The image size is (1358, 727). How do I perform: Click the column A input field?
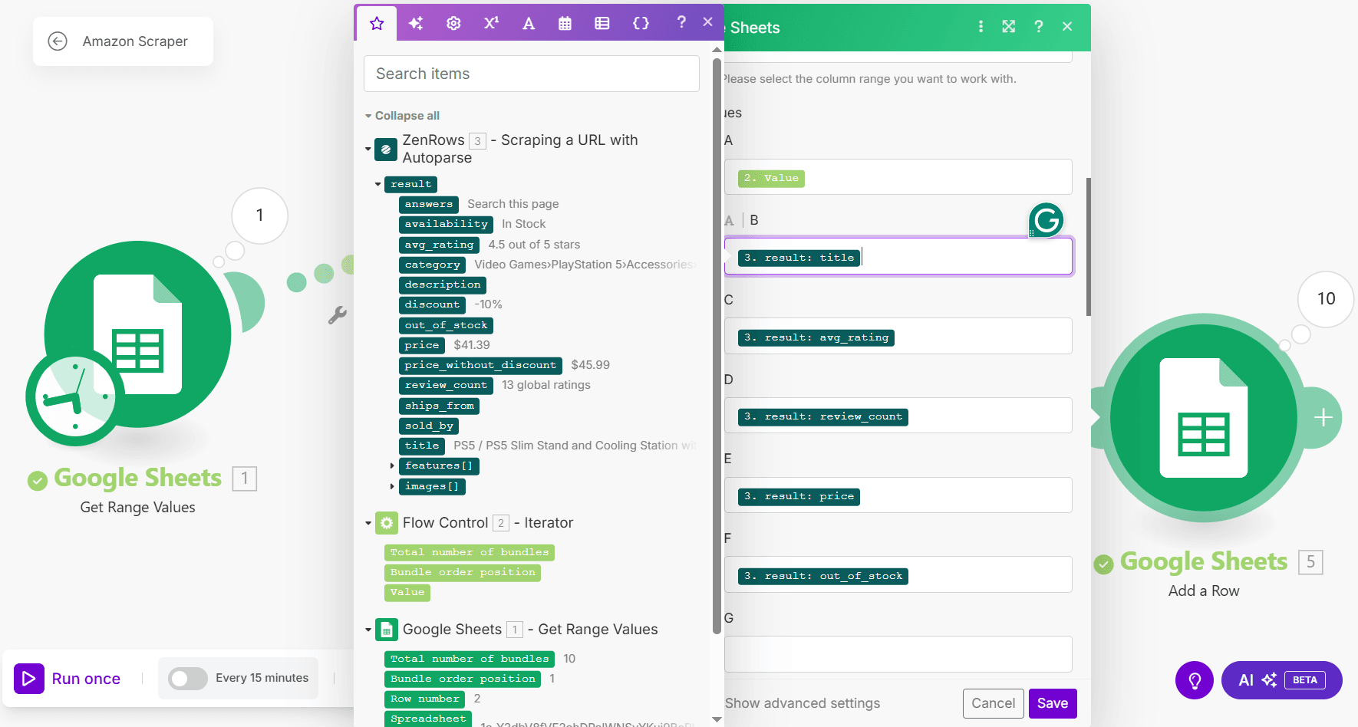pyautogui.click(x=898, y=177)
